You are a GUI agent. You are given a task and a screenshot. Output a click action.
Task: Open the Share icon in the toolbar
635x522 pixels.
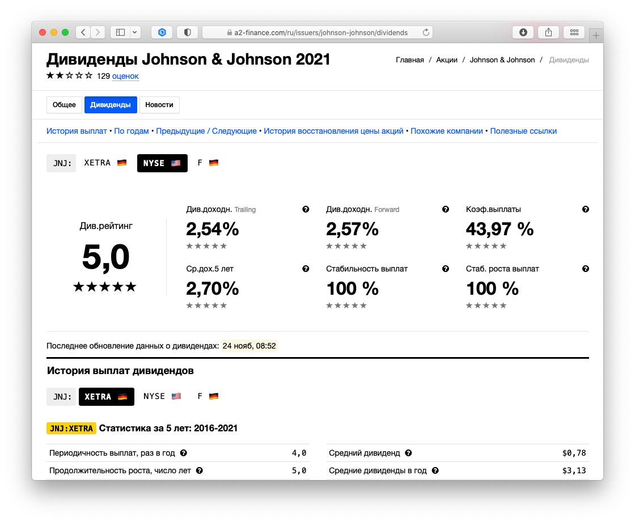tap(548, 32)
